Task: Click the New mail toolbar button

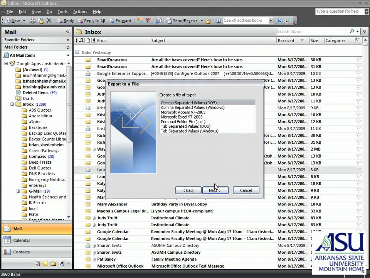Action: pyautogui.click(x=12, y=21)
